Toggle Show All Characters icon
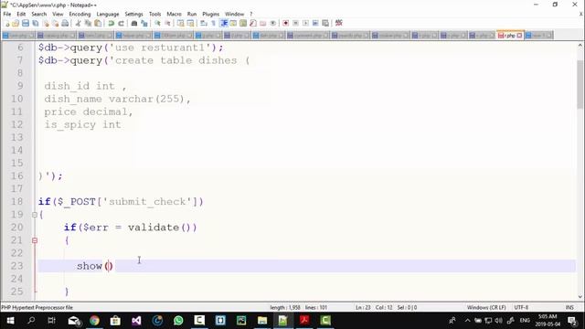585x329 pixels. (x=213, y=24)
